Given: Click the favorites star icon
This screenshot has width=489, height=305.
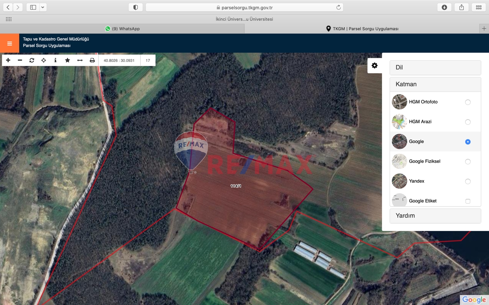Looking at the screenshot, I should [68, 60].
